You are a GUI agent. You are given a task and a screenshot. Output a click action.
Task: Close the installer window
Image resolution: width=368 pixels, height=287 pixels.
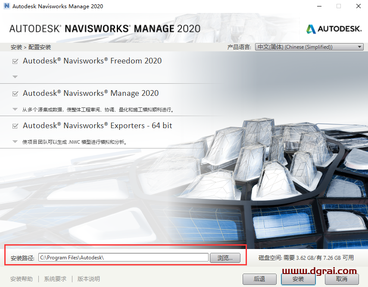[x=359, y=6]
